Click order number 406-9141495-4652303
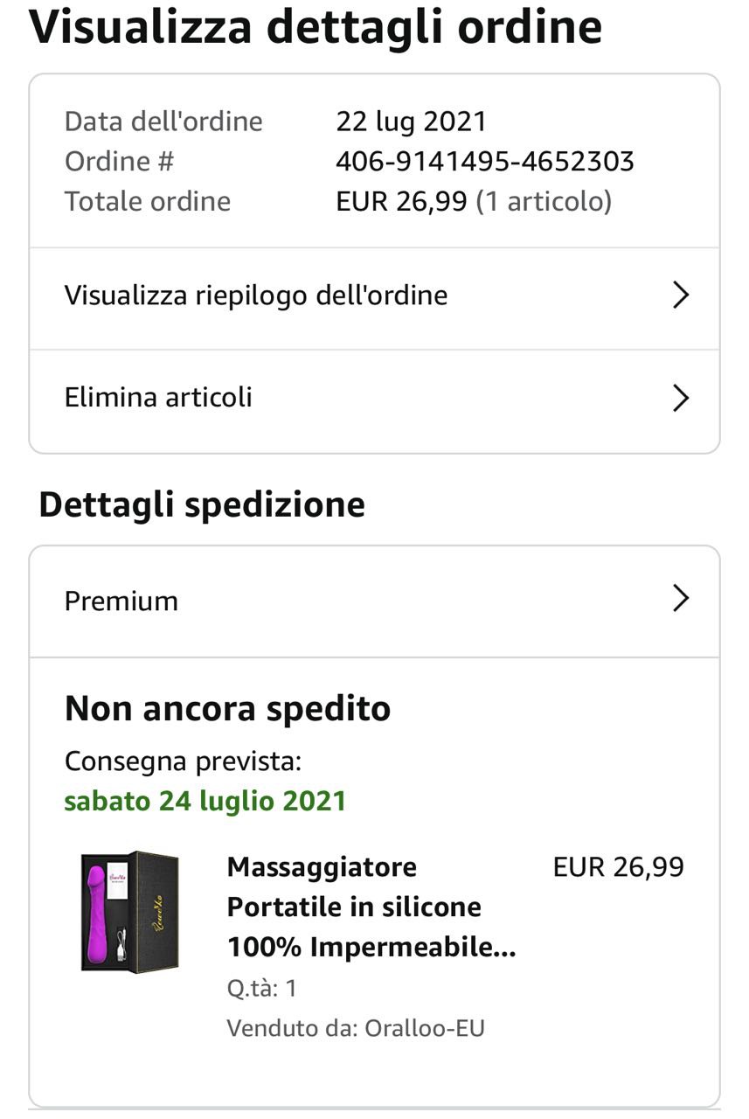Screen dimensions: 749x1119 tap(484, 161)
